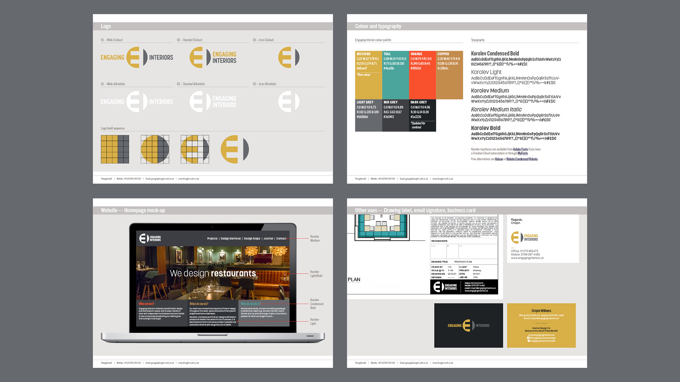Click the email signature Engaging Interiors logo
This screenshot has height=382, width=680.
pyautogui.click(x=525, y=237)
